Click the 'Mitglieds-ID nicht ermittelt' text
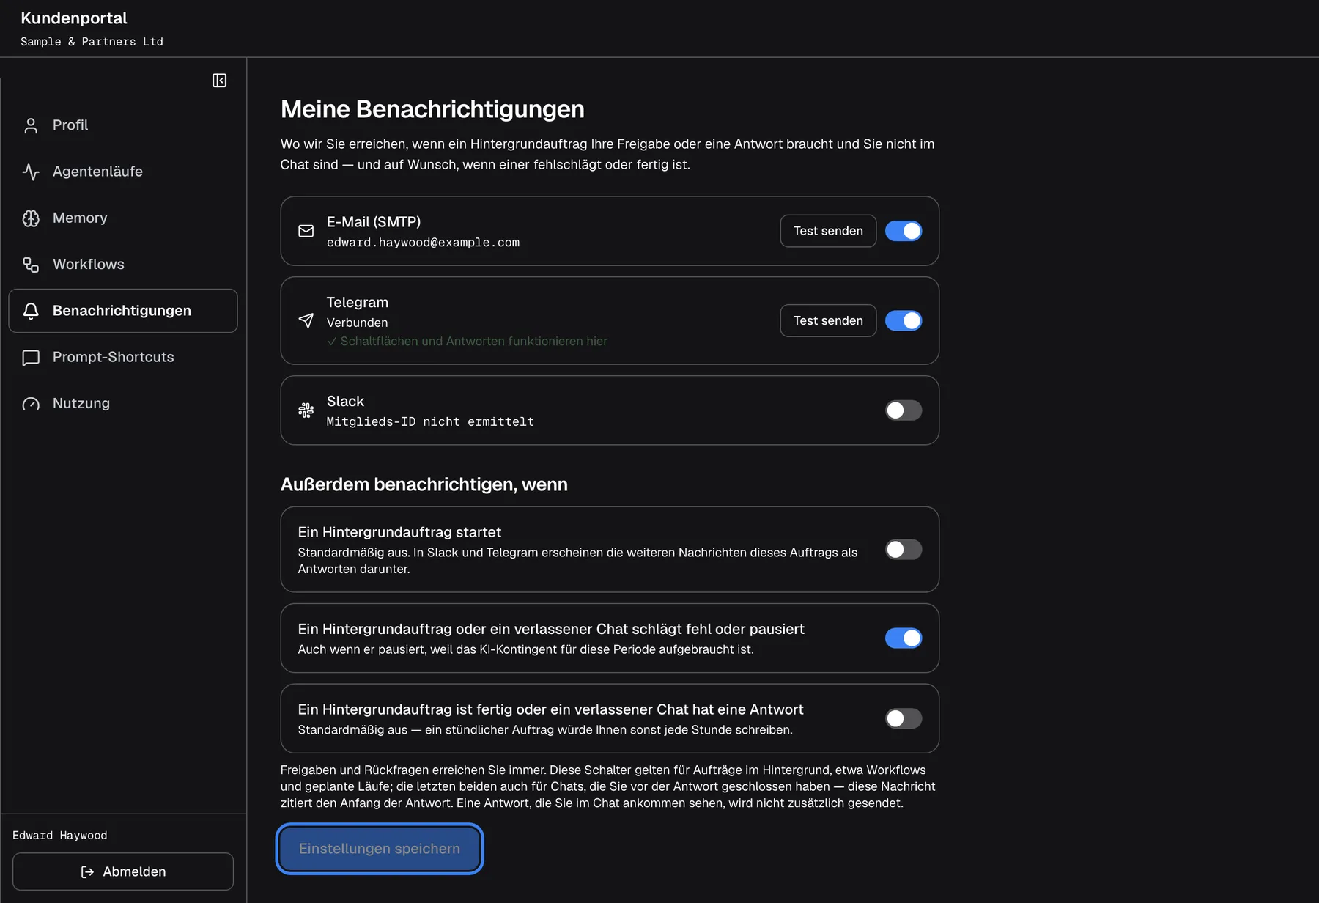The height and width of the screenshot is (903, 1319). coord(430,422)
